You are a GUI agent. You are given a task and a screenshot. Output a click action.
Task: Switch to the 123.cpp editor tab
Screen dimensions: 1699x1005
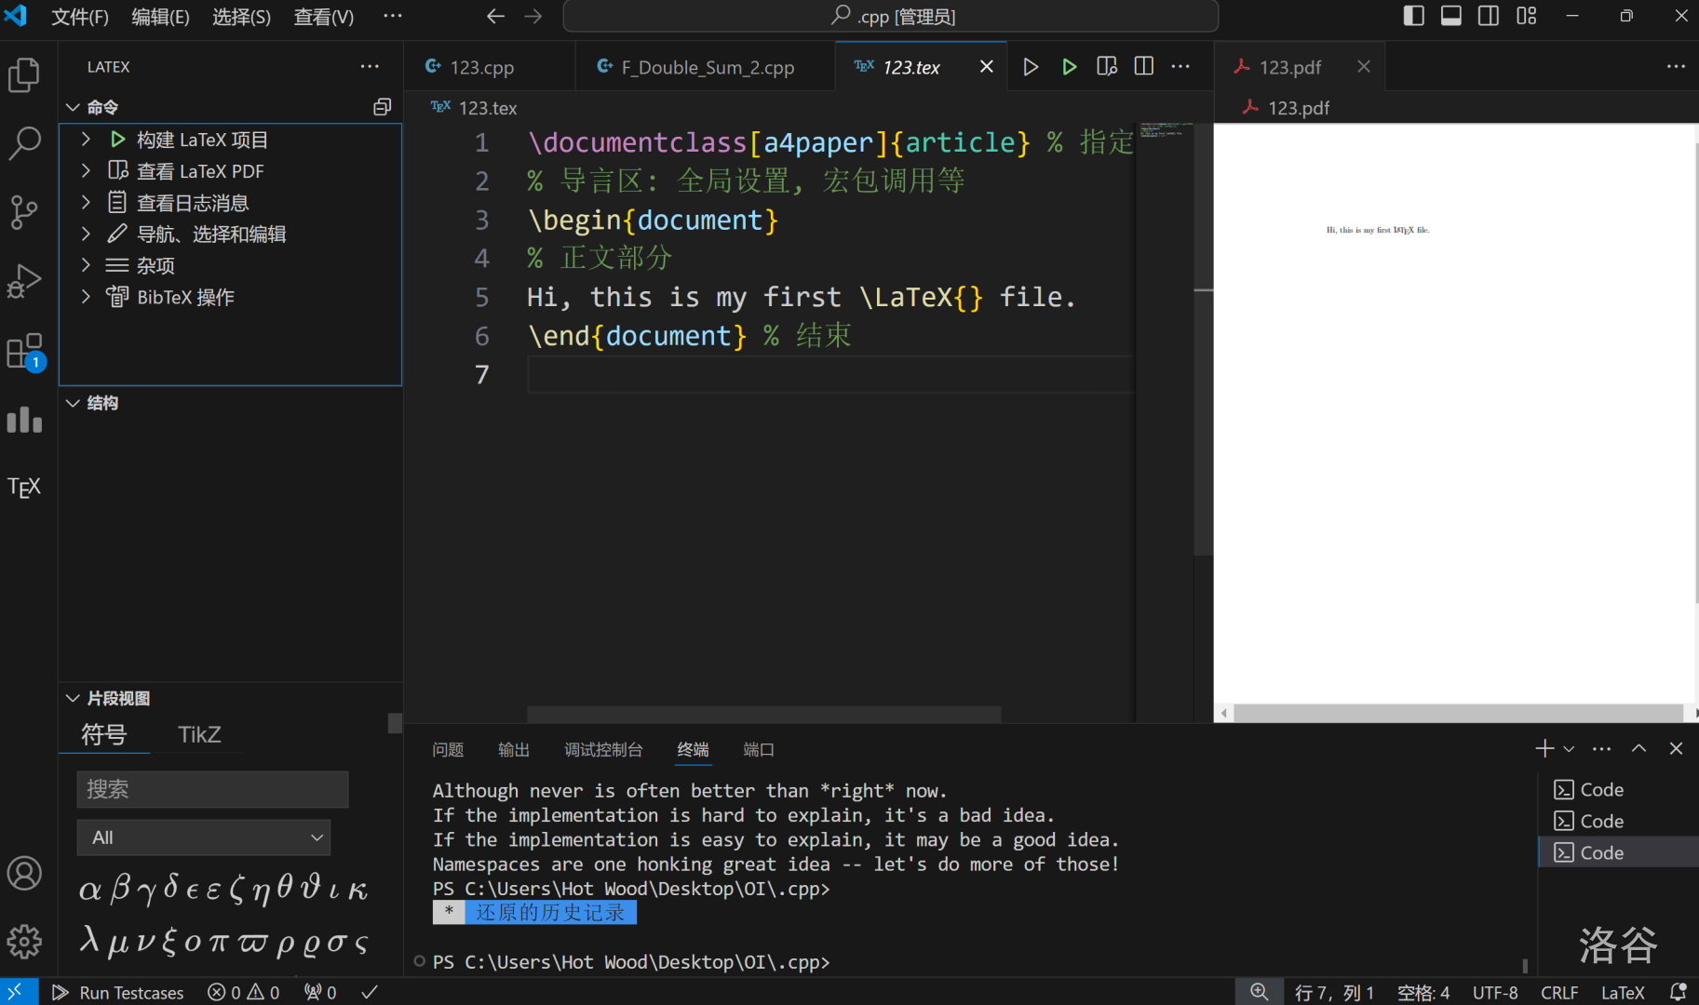click(481, 67)
